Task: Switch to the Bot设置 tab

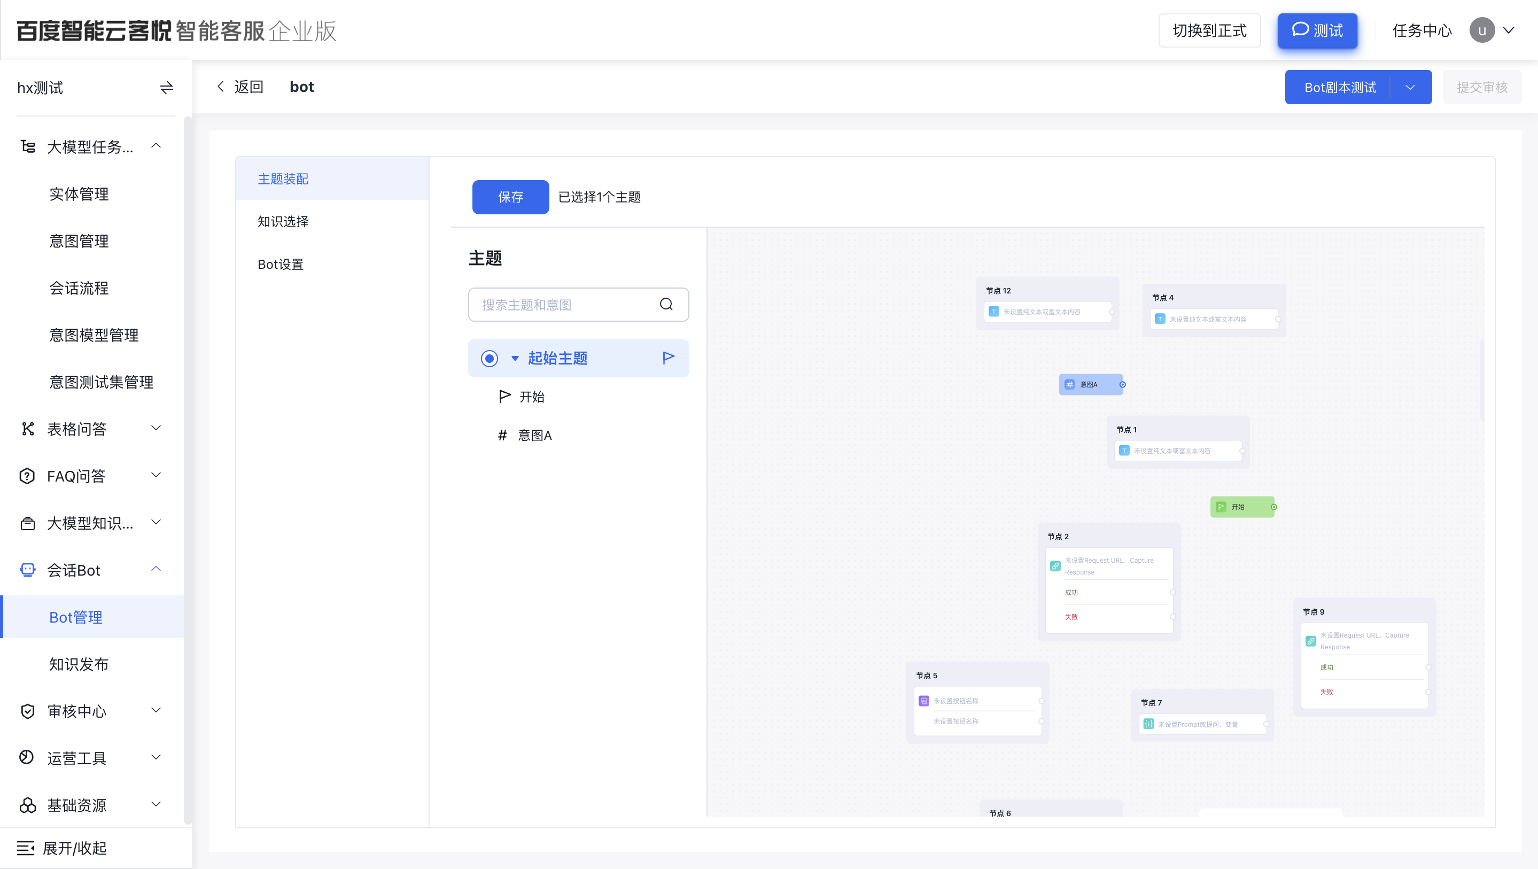Action: pyautogui.click(x=332, y=265)
